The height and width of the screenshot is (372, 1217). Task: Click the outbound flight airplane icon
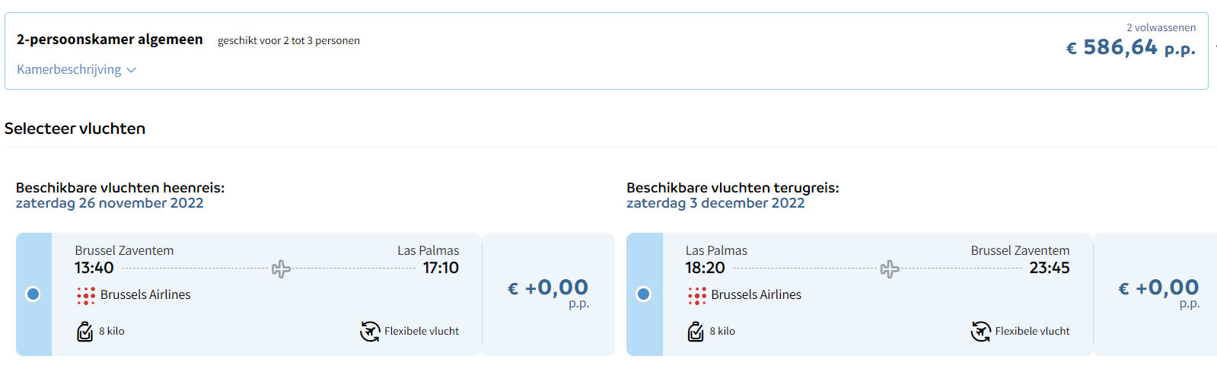(281, 269)
